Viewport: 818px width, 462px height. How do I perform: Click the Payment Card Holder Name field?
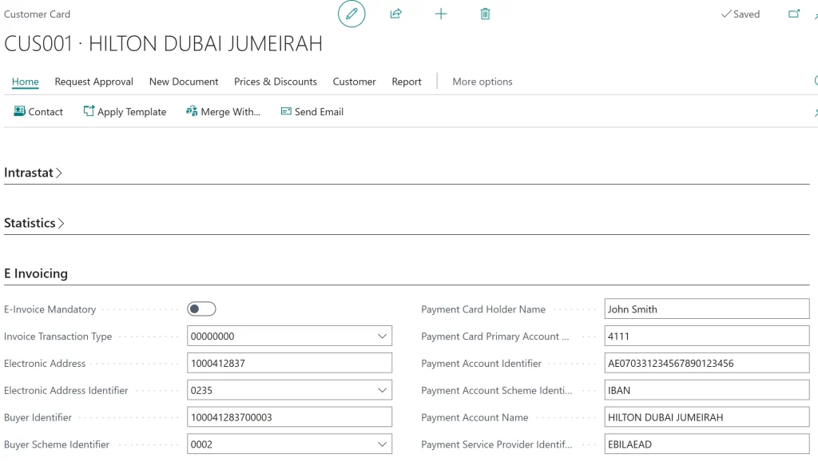707,309
